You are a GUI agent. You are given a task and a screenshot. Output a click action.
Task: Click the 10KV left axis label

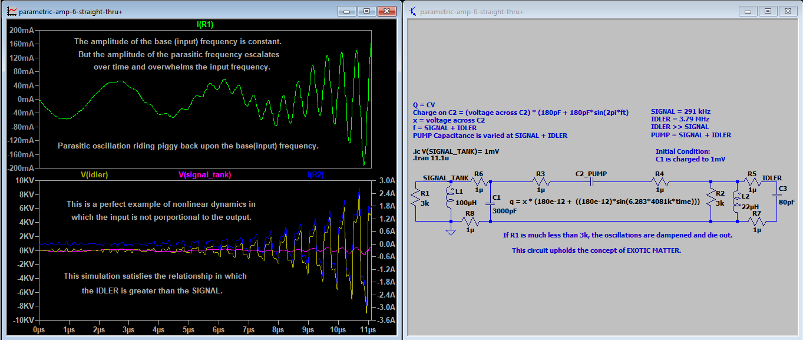[25, 180]
